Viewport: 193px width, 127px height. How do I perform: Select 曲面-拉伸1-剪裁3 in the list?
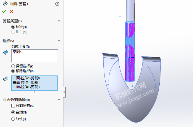[26, 87]
